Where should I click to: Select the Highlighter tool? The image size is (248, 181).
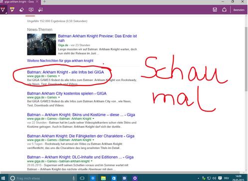pyautogui.click(x=12, y=9)
